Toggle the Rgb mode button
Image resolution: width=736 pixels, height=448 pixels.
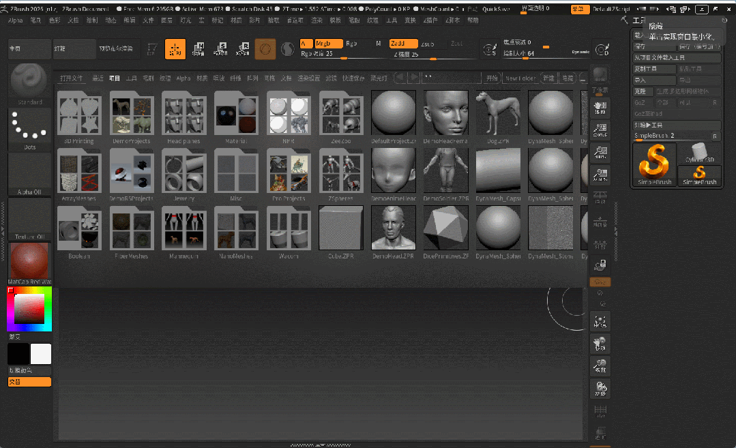point(351,44)
